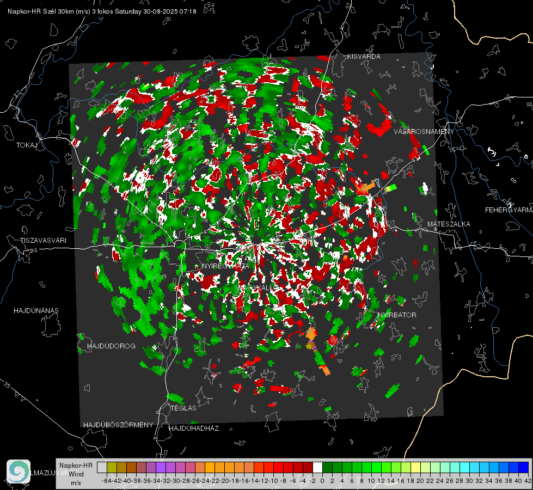The height and width of the screenshot is (490, 533).
Task: Pick the leftmost grey legend swatch
Action: tap(102, 468)
